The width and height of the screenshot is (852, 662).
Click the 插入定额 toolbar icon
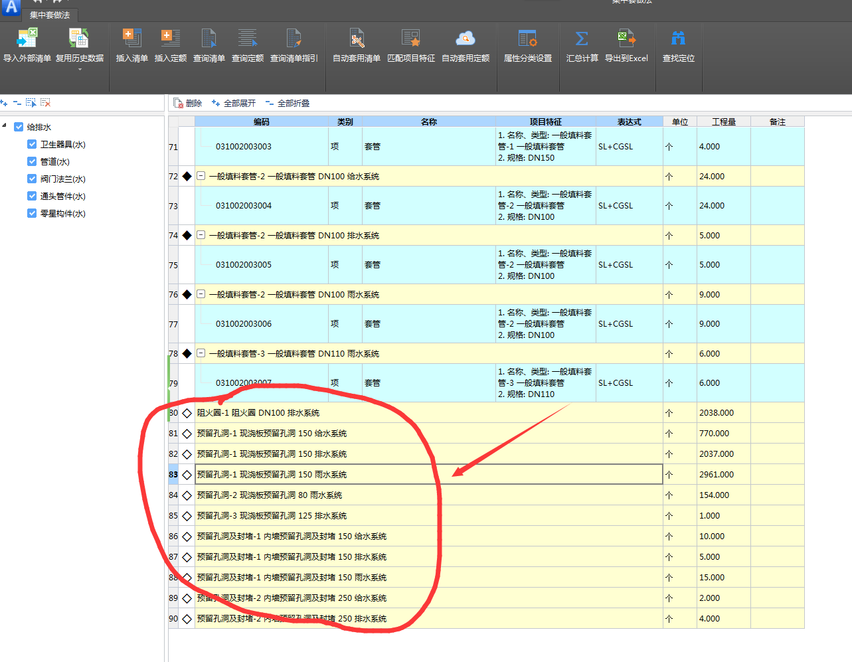click(171, 38)
